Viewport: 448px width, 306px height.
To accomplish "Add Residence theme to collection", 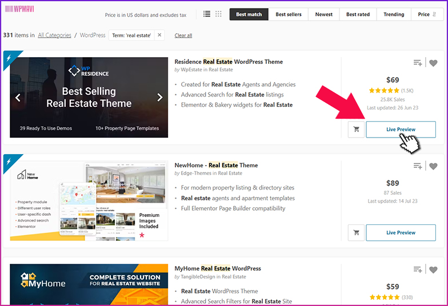I will coord(417,63).
